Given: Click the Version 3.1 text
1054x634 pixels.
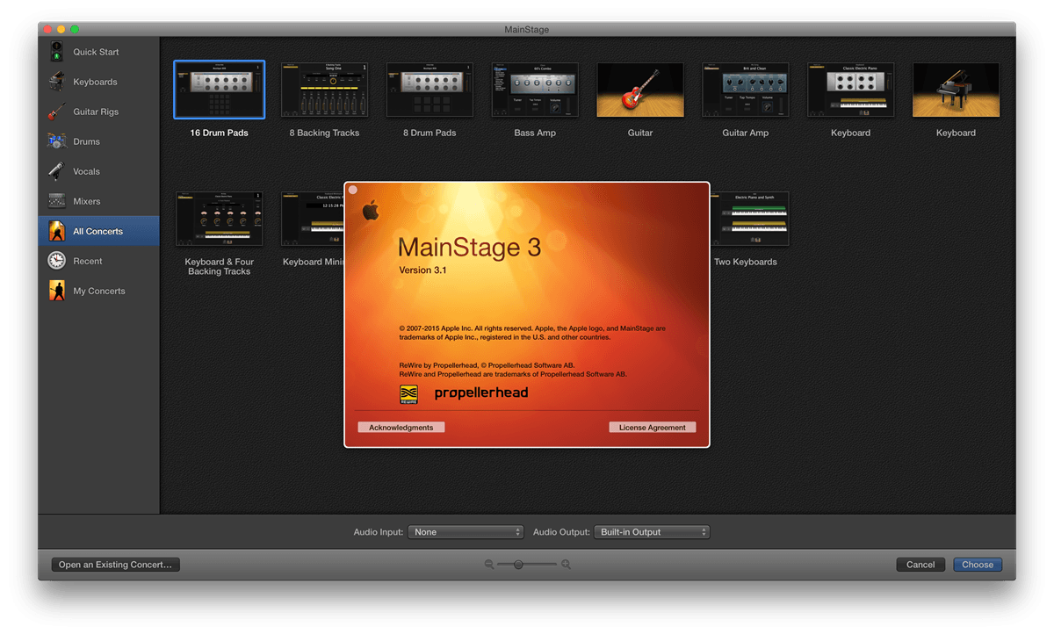Looking at the screenshot, I should tap(422, 270).
